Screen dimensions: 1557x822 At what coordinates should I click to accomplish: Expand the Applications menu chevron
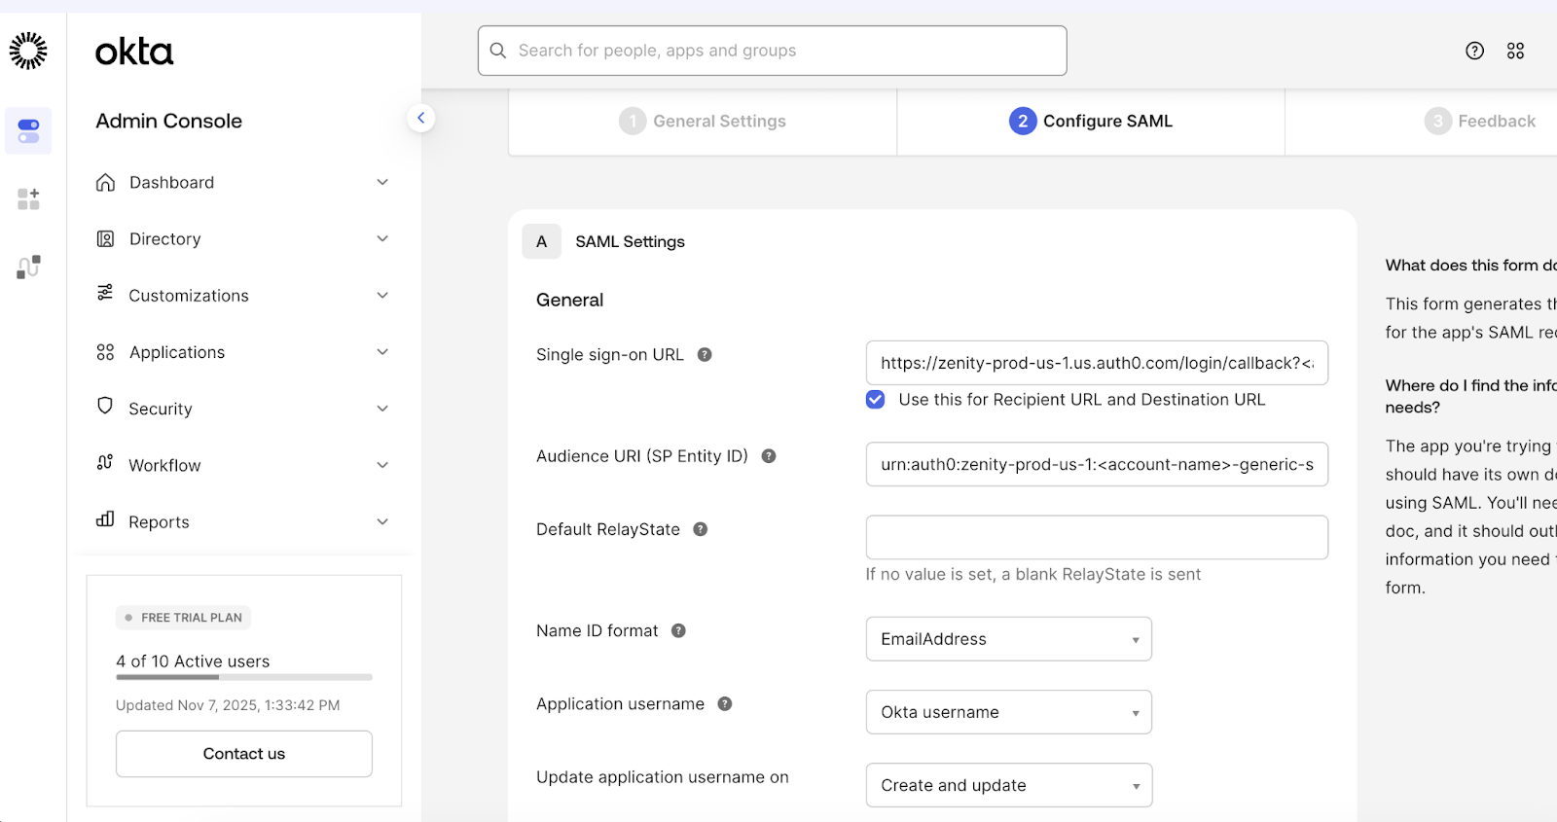[382, 351]
